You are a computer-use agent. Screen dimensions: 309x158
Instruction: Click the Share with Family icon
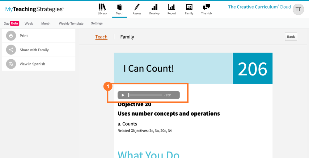point(11,50)
